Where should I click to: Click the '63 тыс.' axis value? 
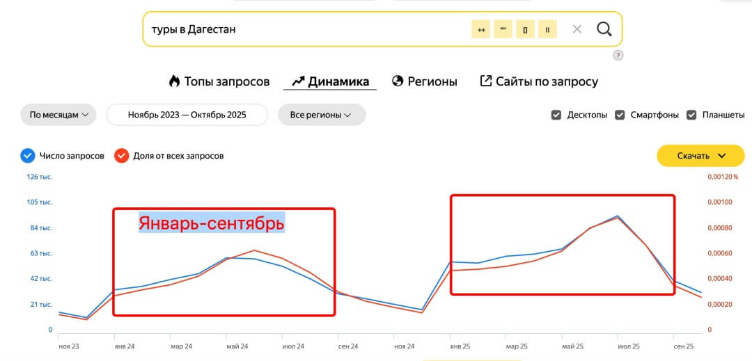[x=41, y=253]
